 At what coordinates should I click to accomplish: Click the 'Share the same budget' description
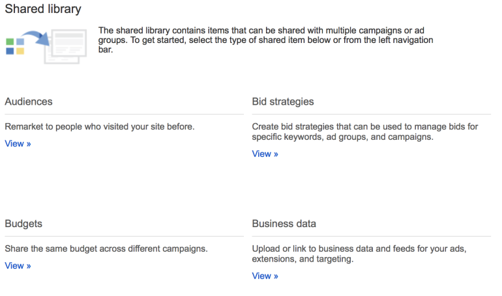click(106, 249)
